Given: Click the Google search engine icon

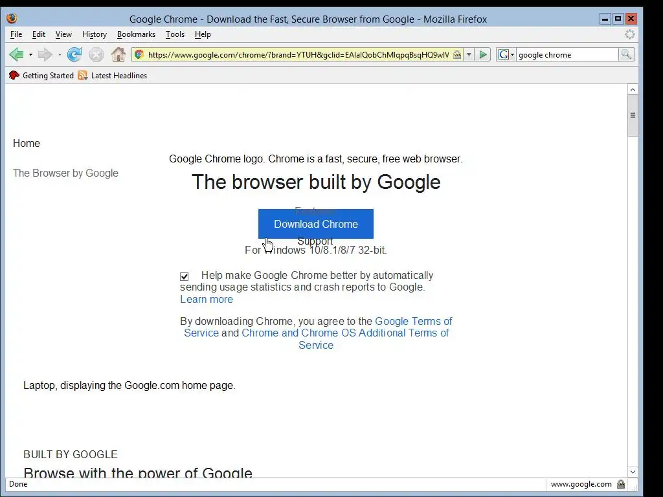Looking at the screenshot, I should [503, 54].
